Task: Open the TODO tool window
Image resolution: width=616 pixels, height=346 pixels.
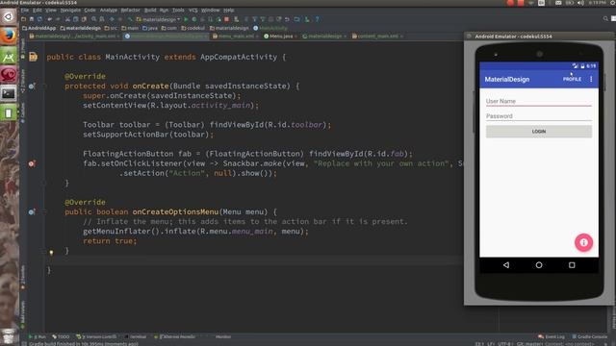Action: click(x=61, y=336)
